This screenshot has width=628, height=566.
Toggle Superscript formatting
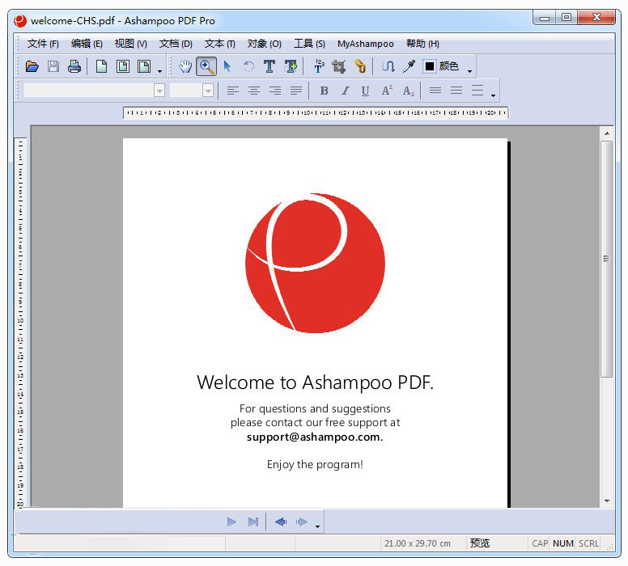[x=387, y=91]
